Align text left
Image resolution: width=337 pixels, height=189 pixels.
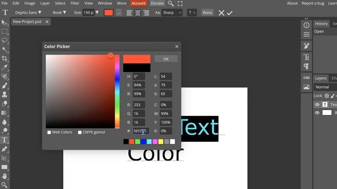coord(129,13)
